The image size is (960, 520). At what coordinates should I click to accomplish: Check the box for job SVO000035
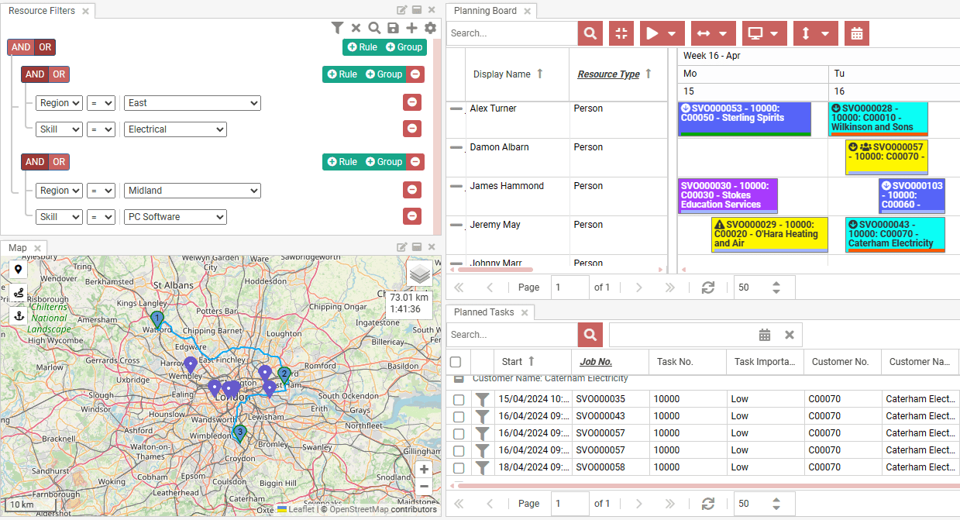[x=459, y=400]
